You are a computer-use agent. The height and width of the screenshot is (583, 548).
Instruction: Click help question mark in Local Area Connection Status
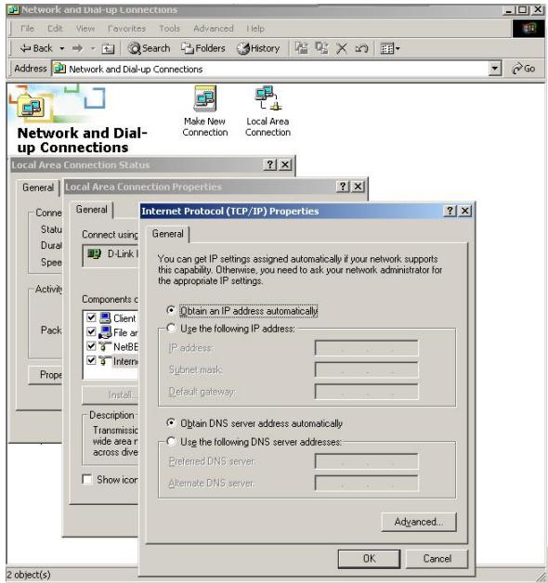click(270, 164)
